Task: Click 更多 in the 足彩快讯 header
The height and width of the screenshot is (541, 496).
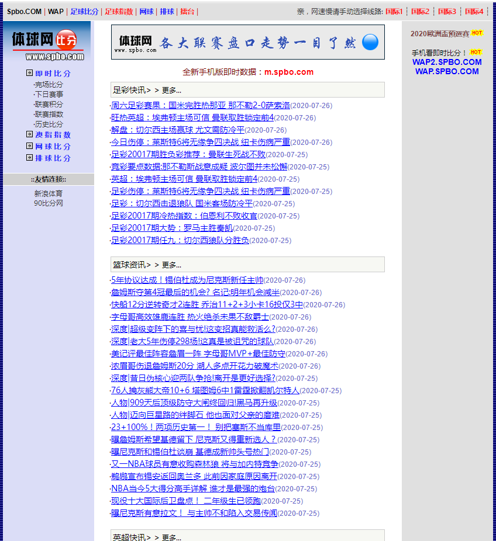Action: [x=171, y=91]
